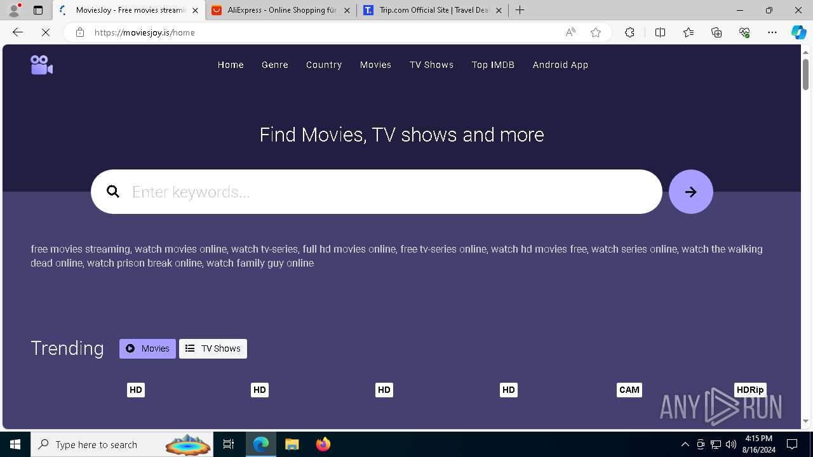The image size is (813, 457).
Task: Click the MoviesJoy camera logo
Action: click(42, 65)
